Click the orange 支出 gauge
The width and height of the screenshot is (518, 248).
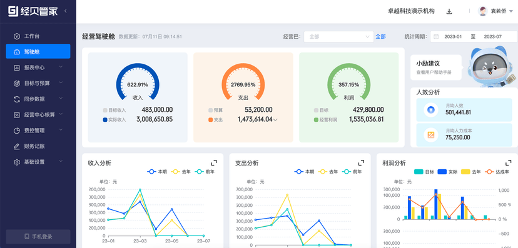(x=243, y=82)
